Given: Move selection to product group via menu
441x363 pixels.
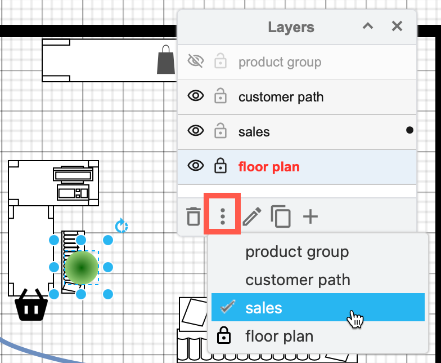Looking at the screenshot, I should [x=318, y=251].
